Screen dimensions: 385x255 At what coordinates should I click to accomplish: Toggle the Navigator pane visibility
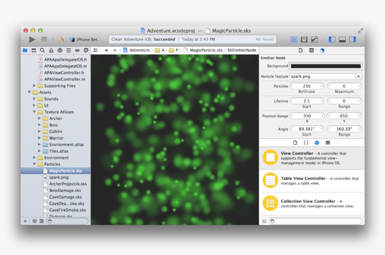click(x=332, y=40)
